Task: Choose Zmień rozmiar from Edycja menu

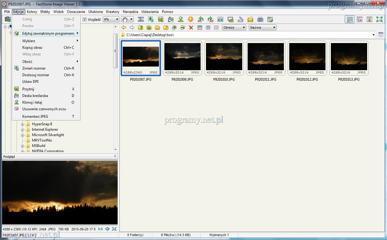Action: [x=34, y=68]
